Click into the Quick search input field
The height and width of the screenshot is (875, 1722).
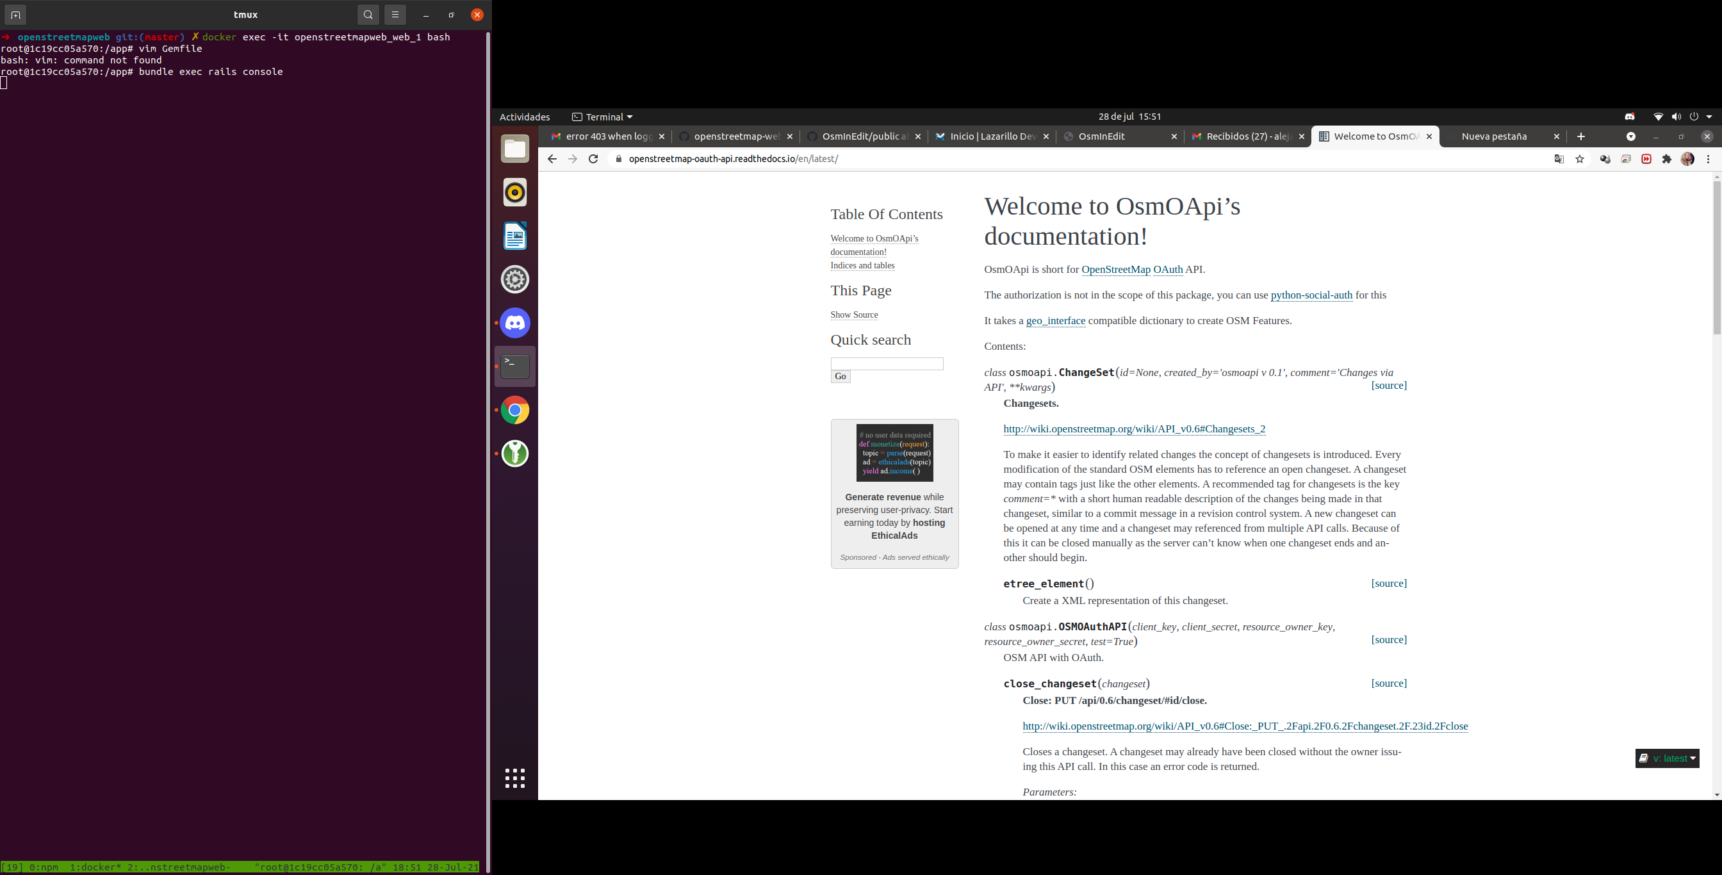(887, 364)
